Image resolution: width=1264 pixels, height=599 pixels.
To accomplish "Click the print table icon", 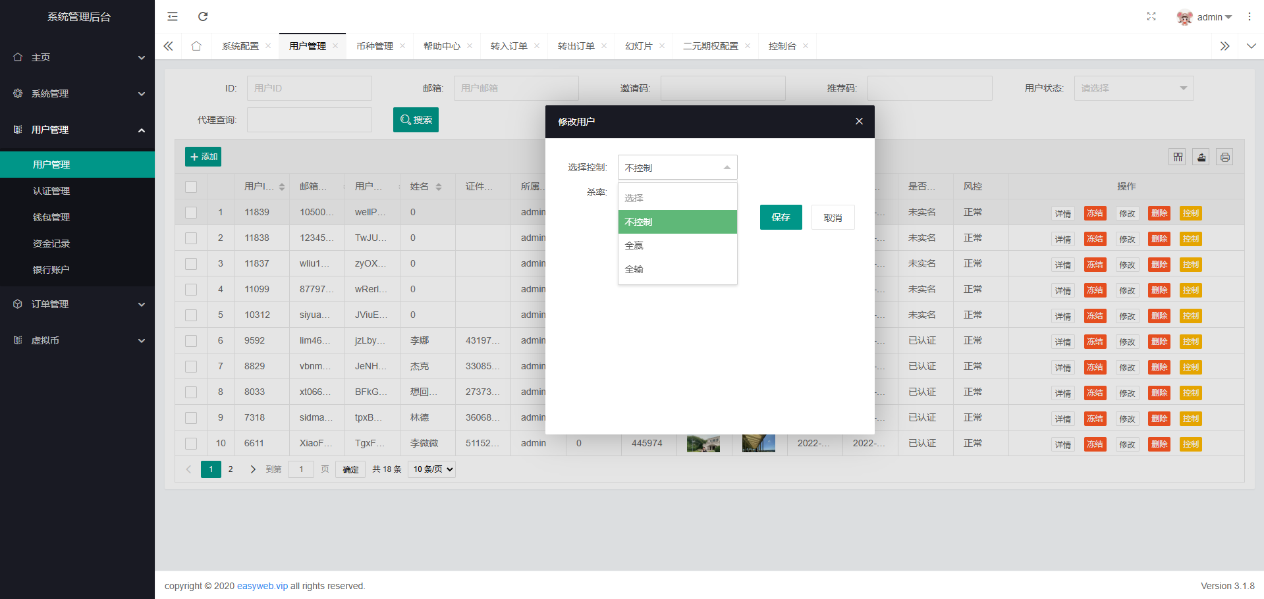I will point(1224,157).
